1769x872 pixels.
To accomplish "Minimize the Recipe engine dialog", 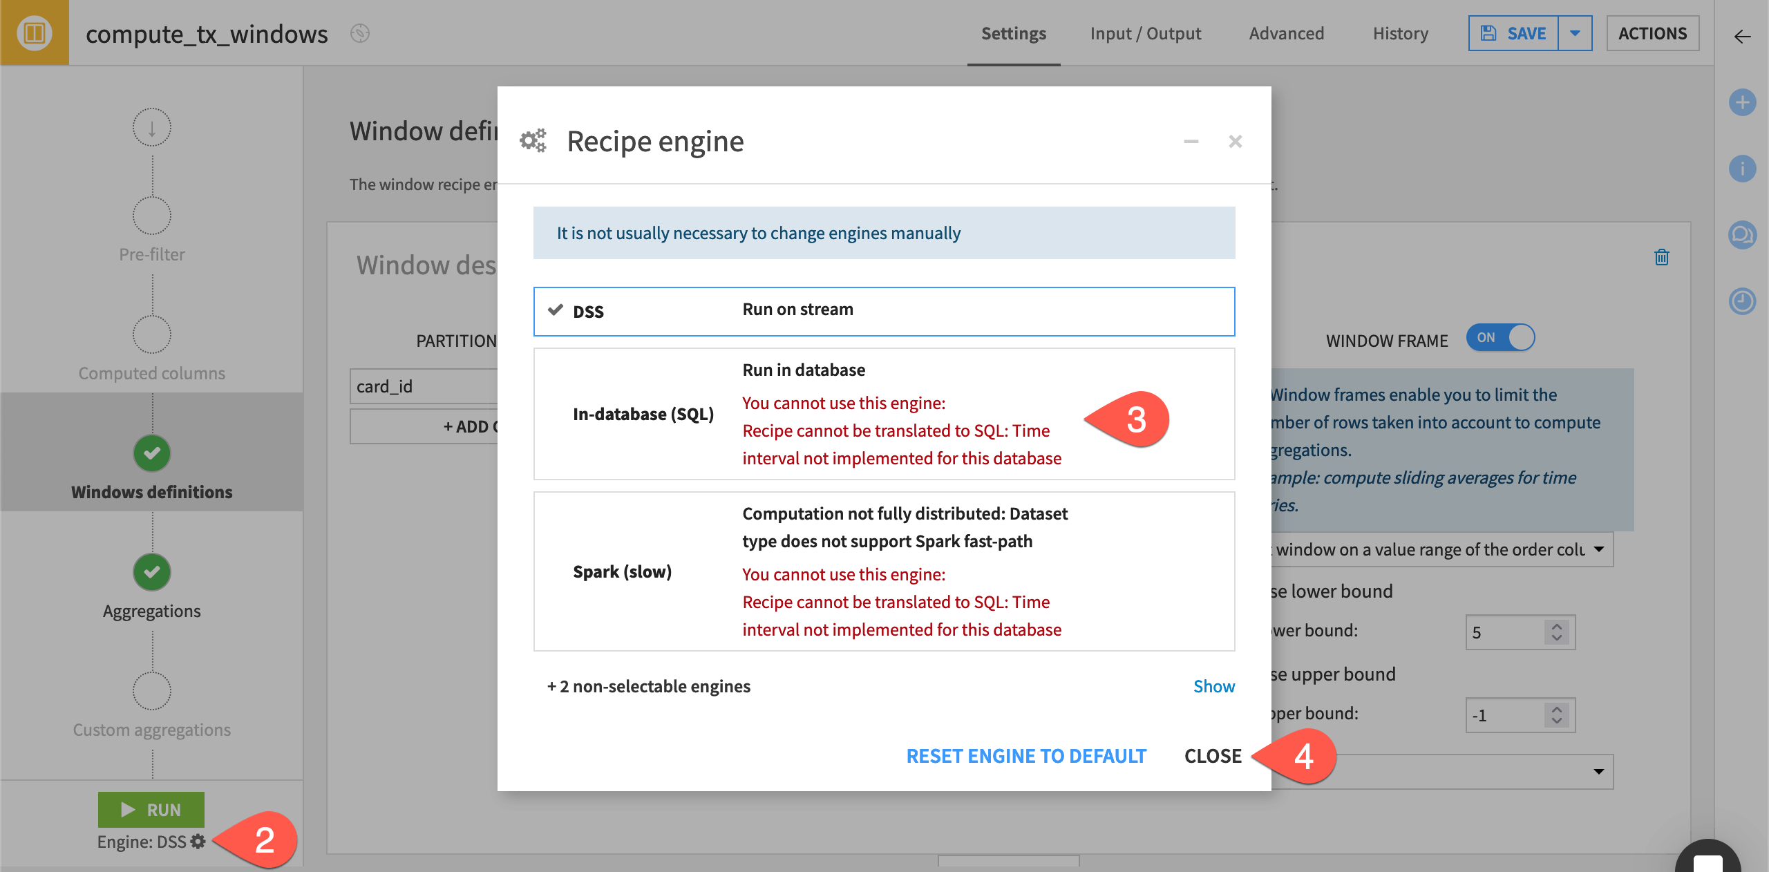I will (1191, 142).
